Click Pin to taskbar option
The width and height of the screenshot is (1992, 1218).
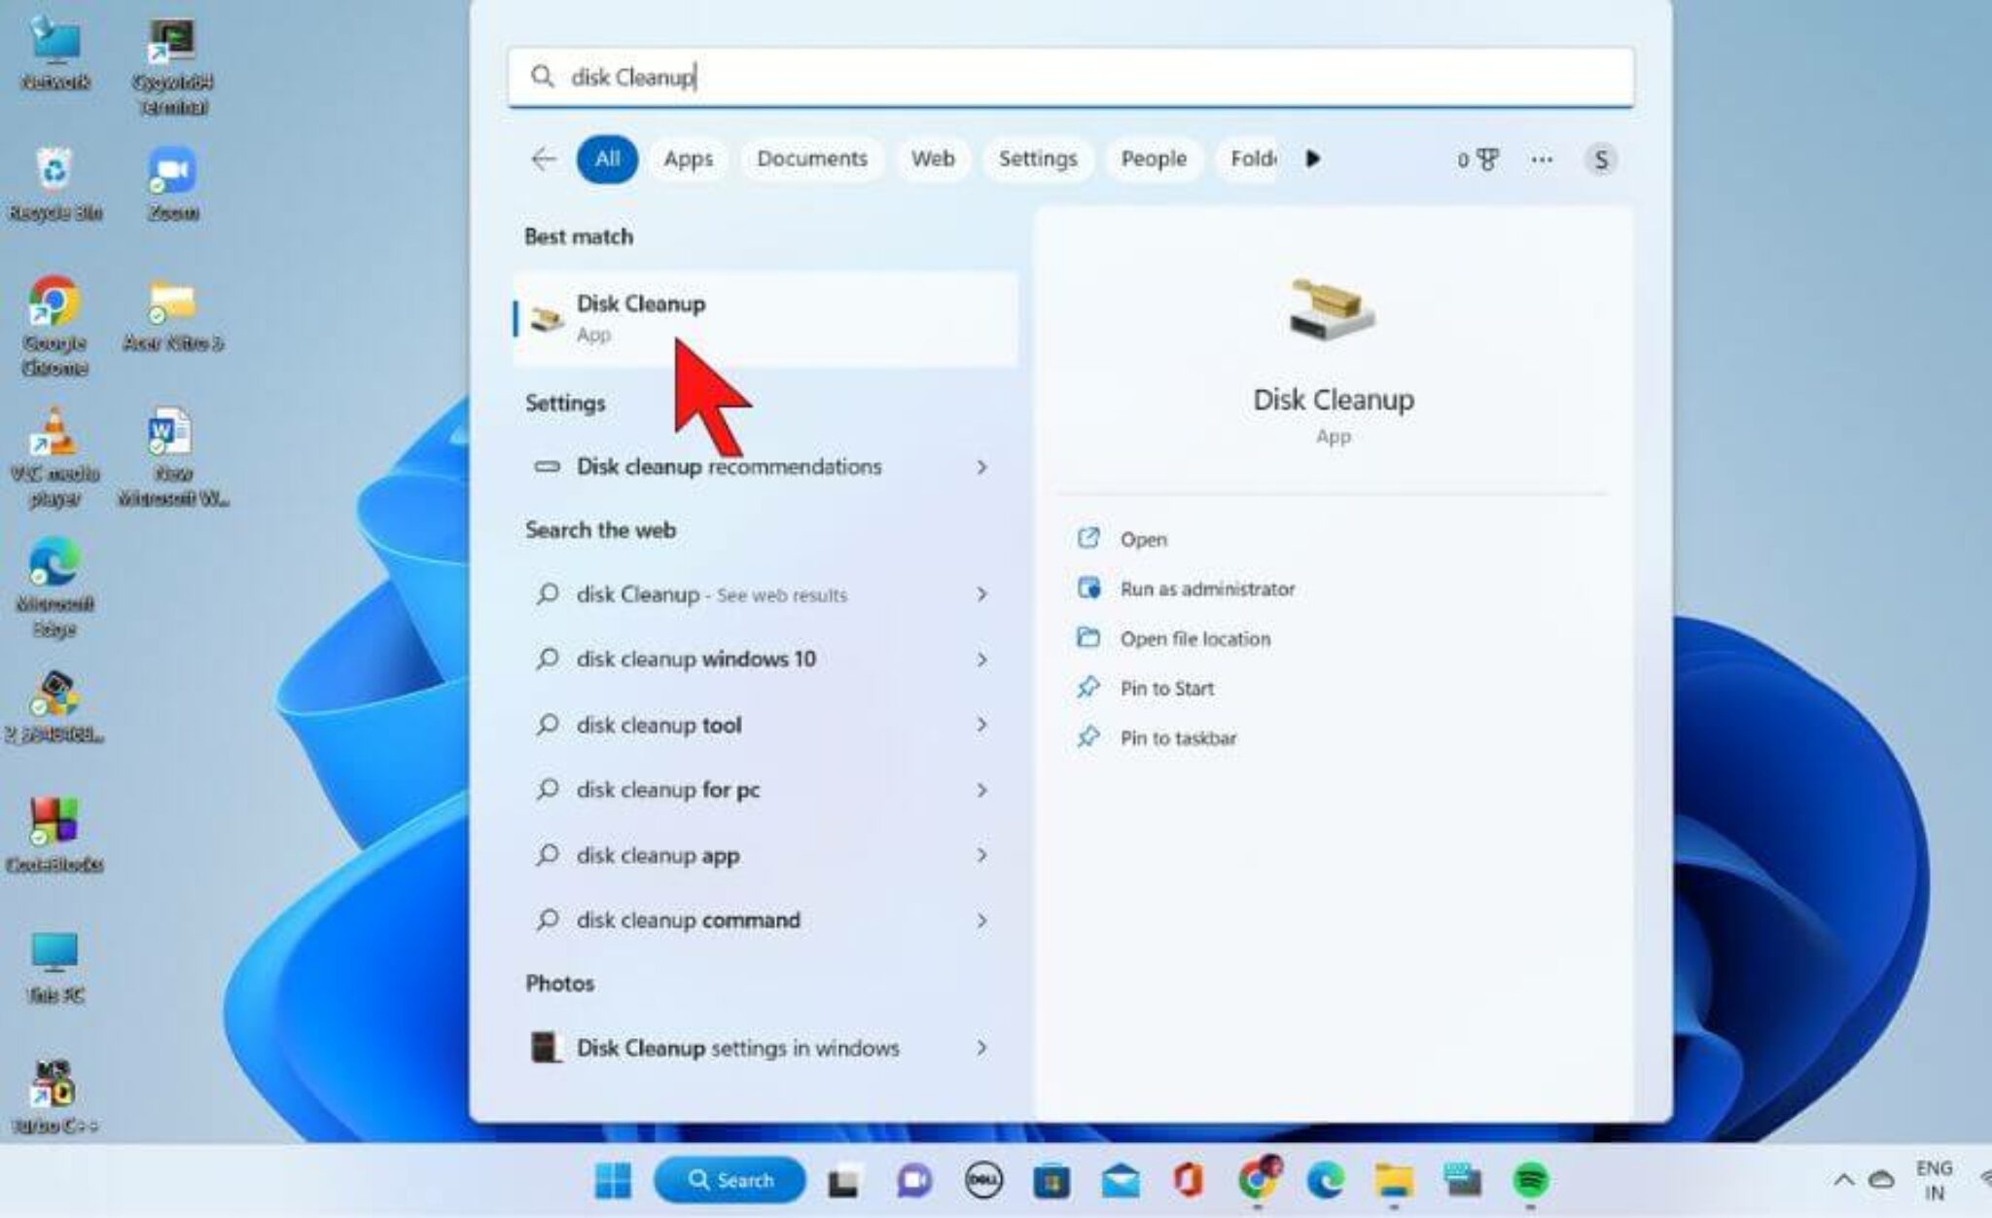tap(1179, 737)
